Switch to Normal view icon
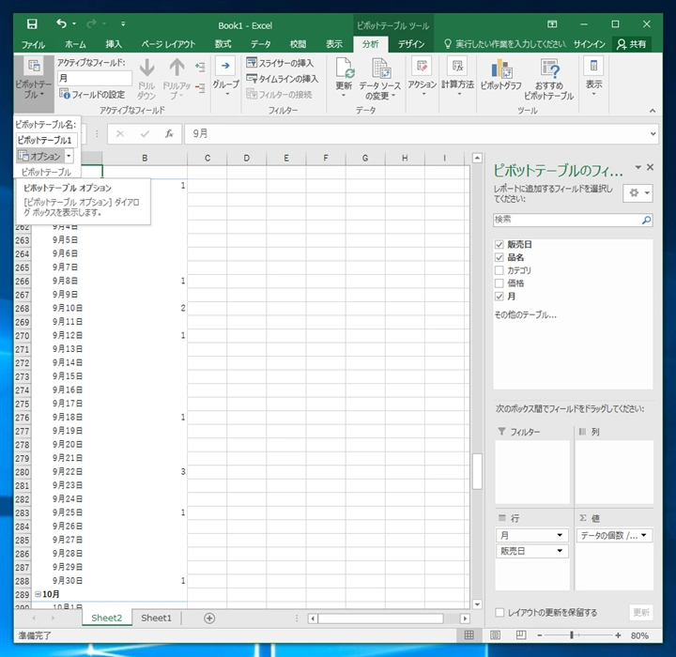This screenshot has height=657, width=676. coord(469,635)
